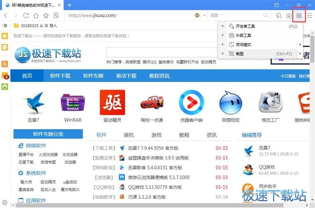The image size is (315, 208).
Task: Open search engine dropdown arrow
Action: (204, 16)
